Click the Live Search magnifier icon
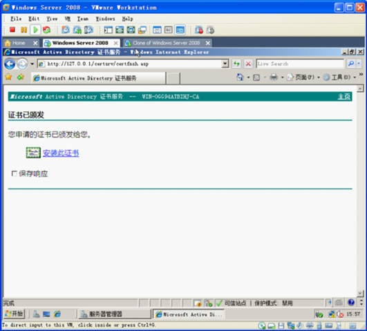 tap(351, 64)
